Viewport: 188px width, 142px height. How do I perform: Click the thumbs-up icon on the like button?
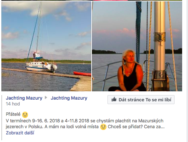tap(114, 100)
